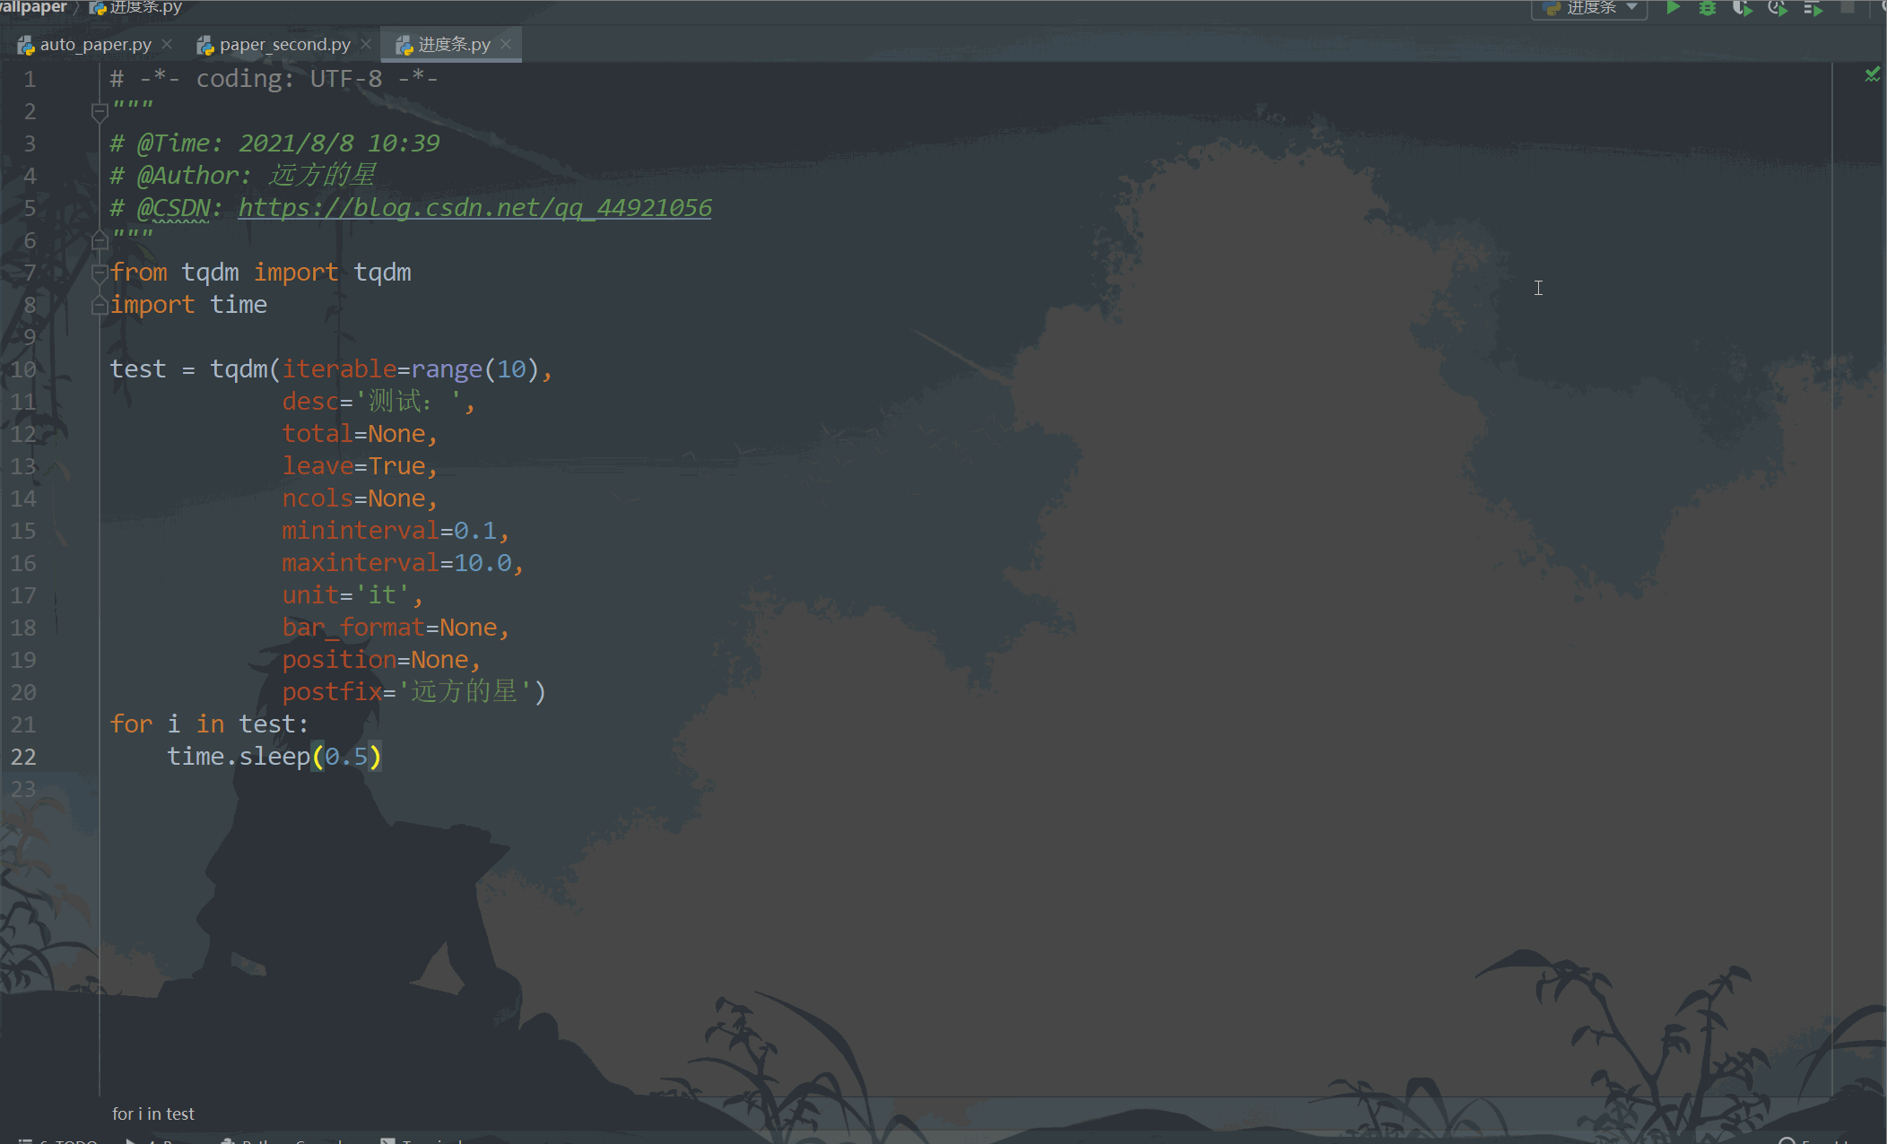The width and height of the screenshot is (1887, 1144).
Task: Run with coverage icon in toolbar
Action: (x=1742, y=8)
